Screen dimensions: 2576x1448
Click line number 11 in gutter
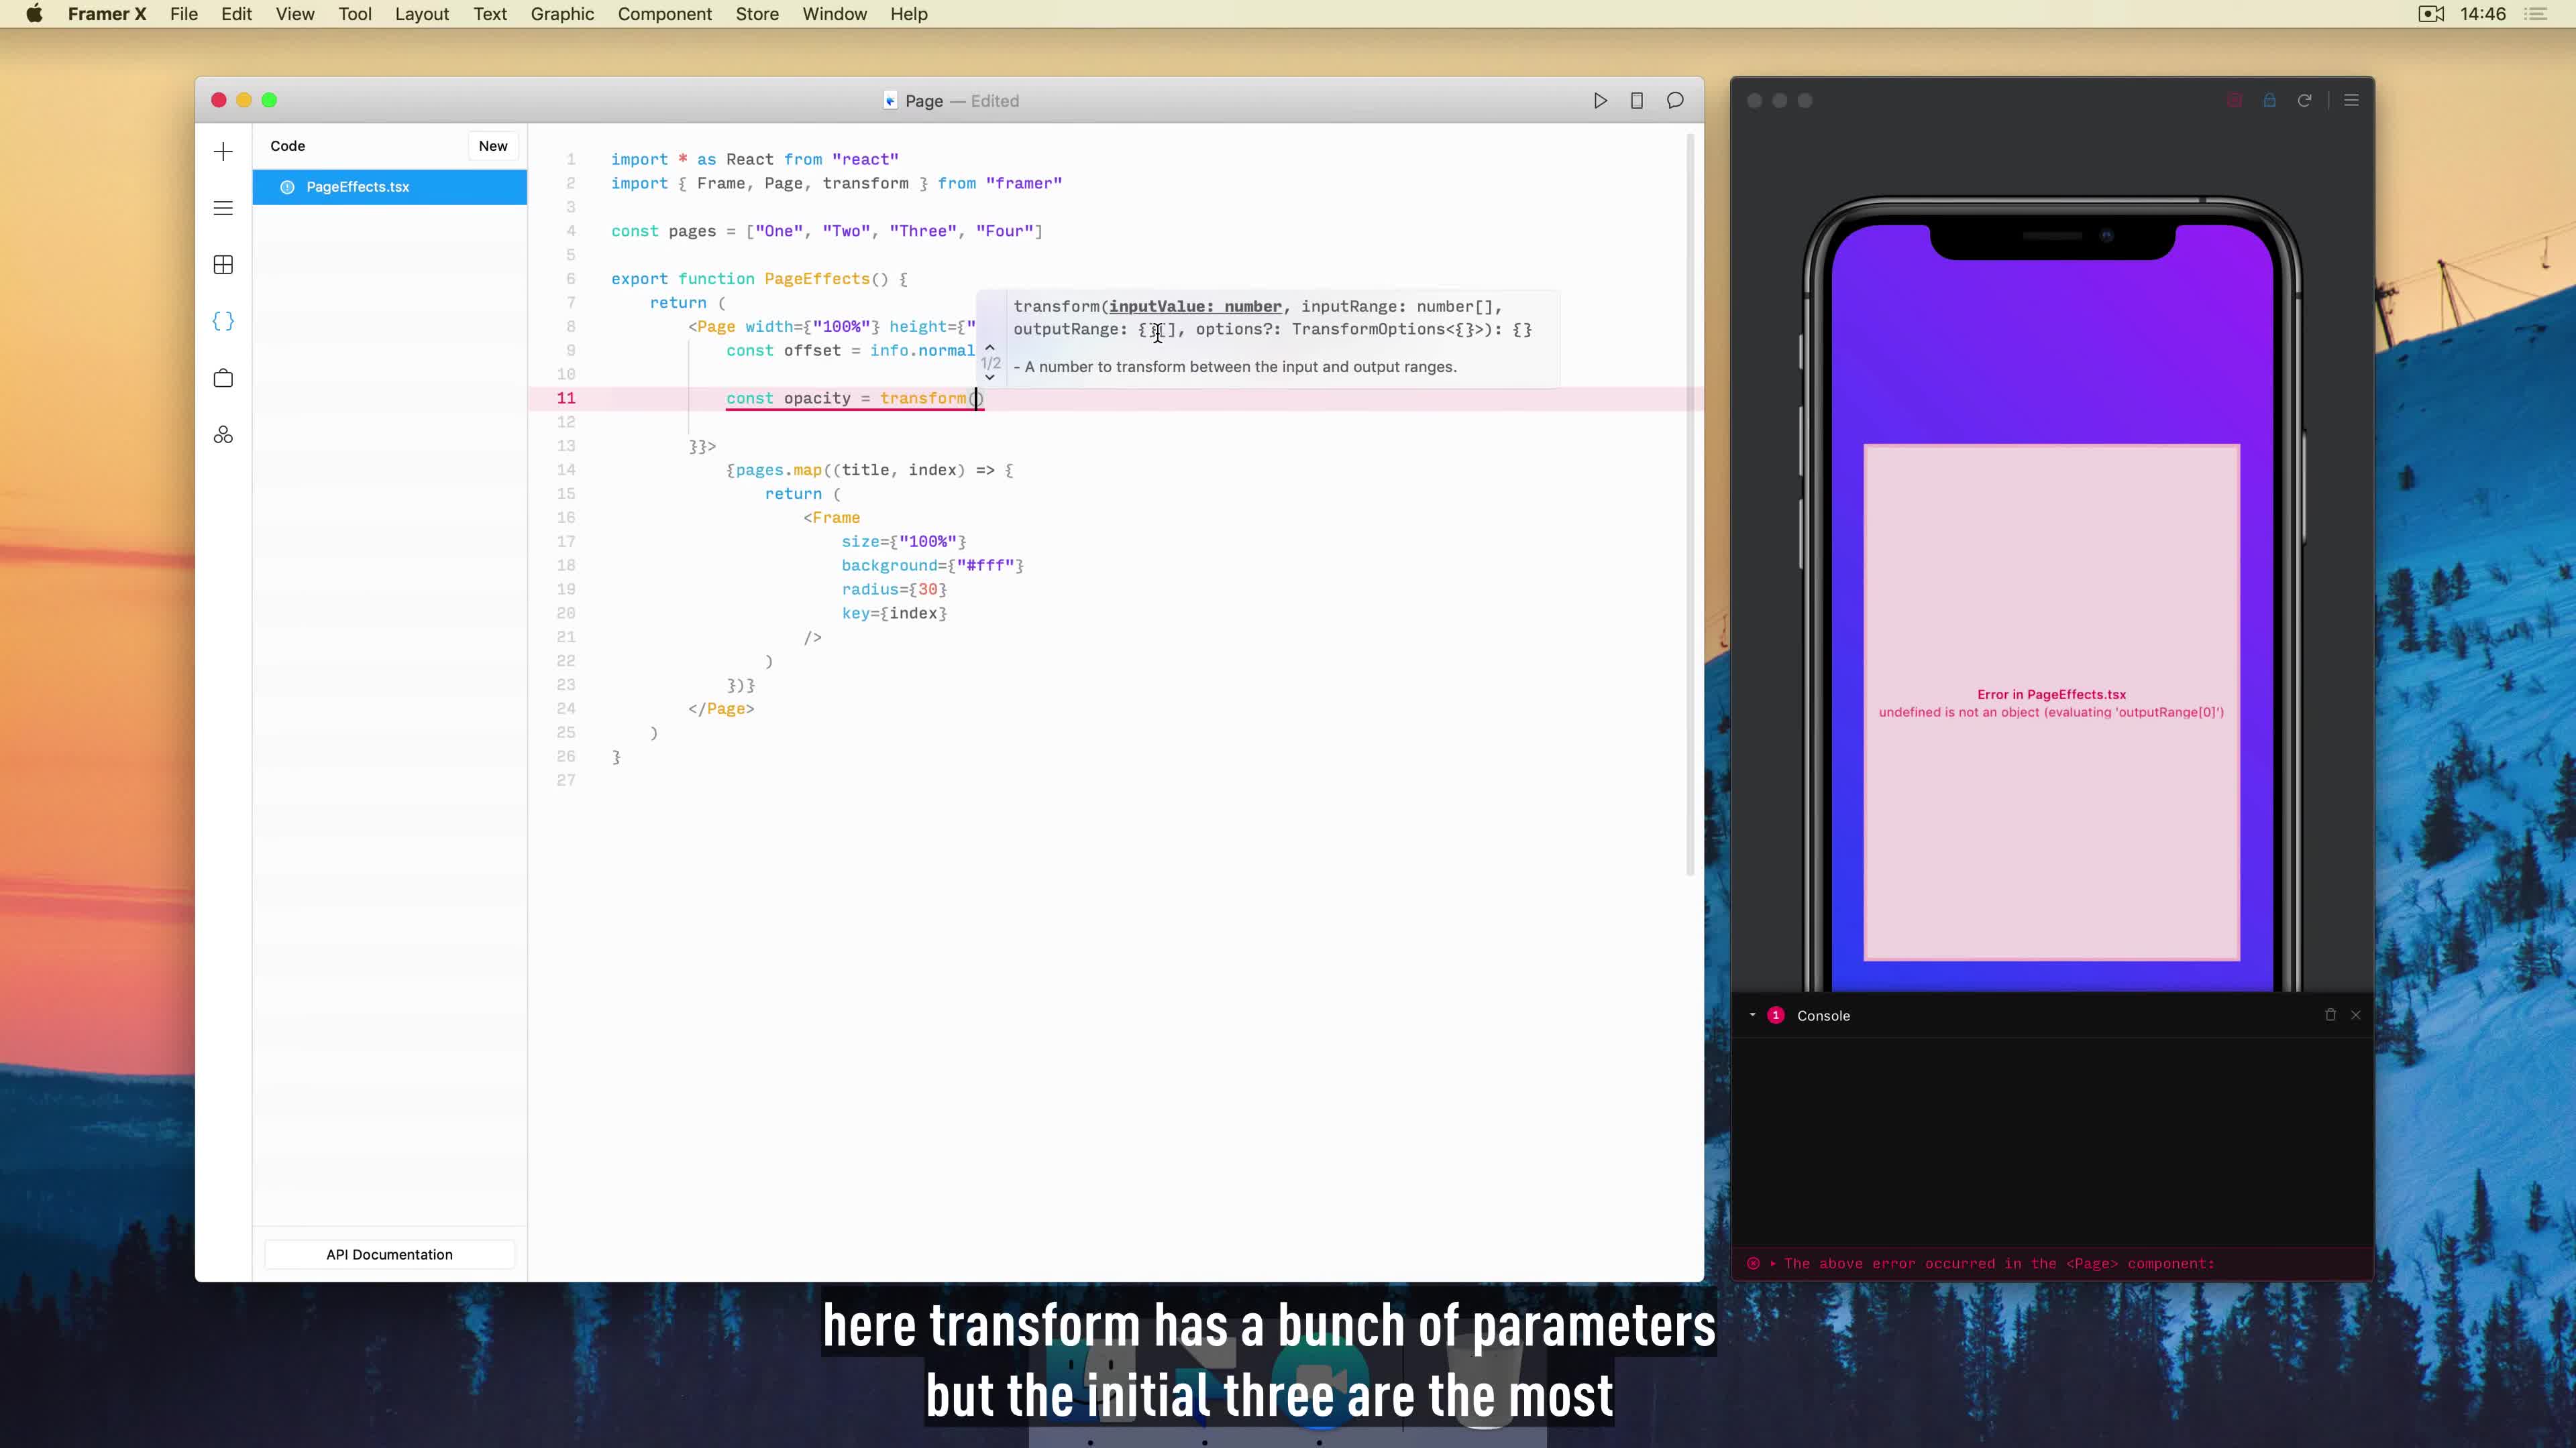566,399
